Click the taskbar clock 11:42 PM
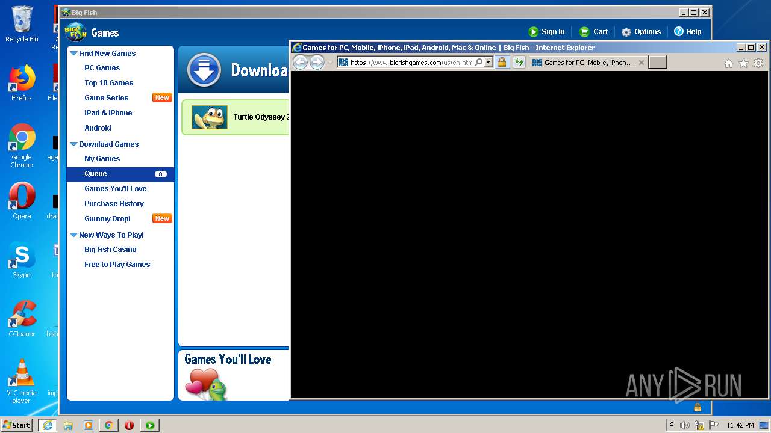Screen dimensions: 771x433 click(740, 425)
